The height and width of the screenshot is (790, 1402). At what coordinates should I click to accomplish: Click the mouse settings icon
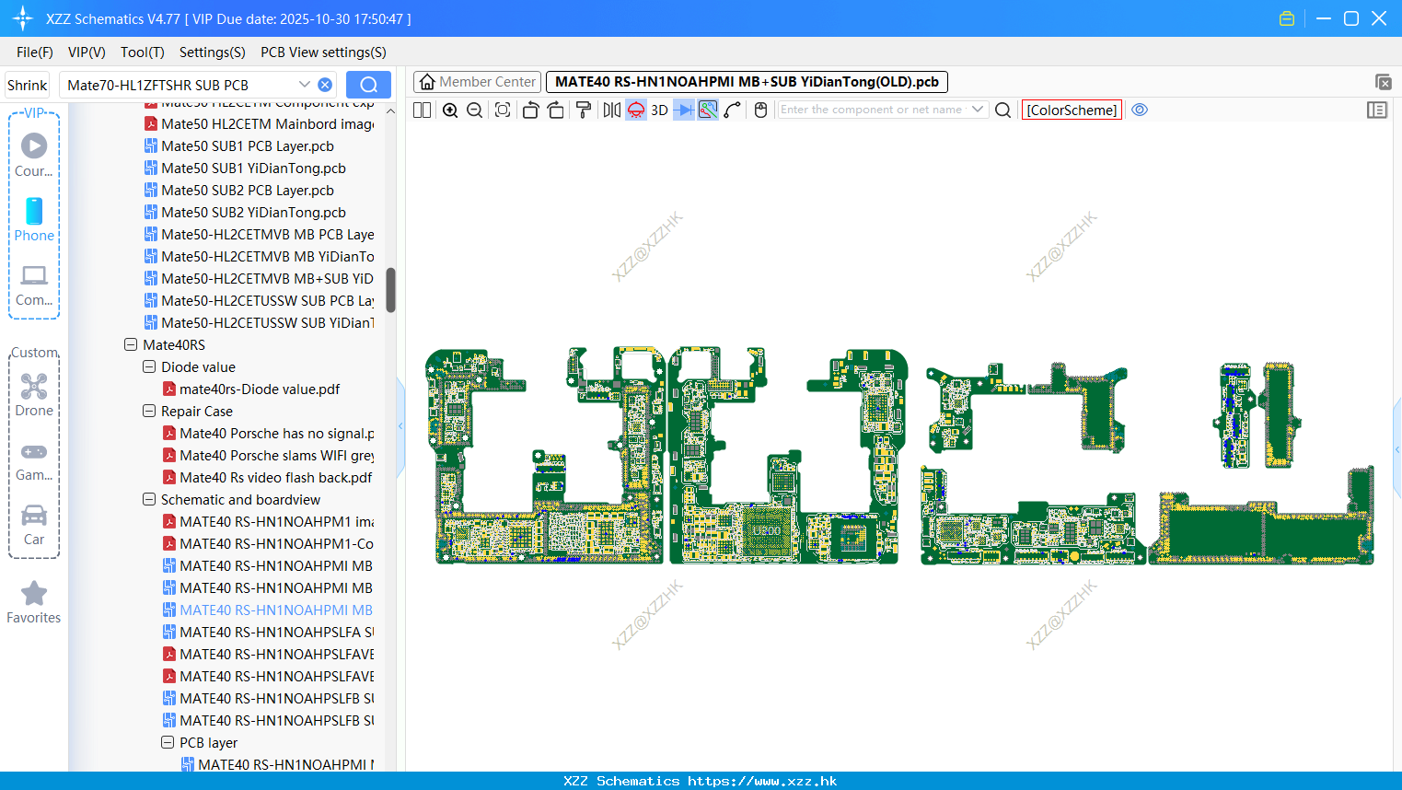tap(760, 110)
